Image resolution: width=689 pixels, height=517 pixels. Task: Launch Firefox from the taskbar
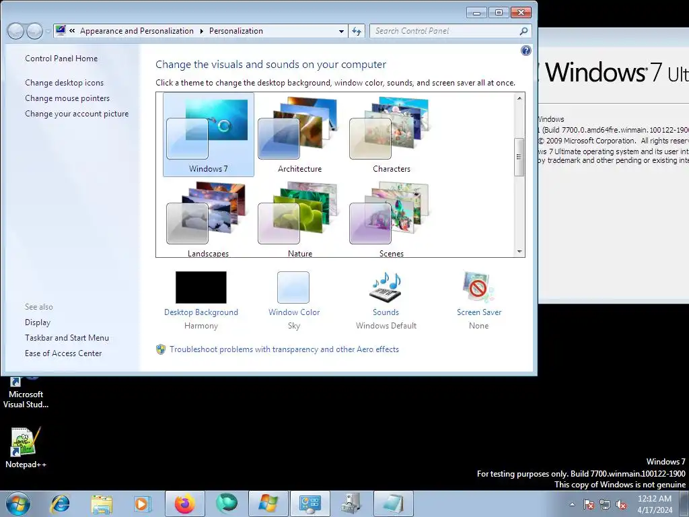point(185,504)
